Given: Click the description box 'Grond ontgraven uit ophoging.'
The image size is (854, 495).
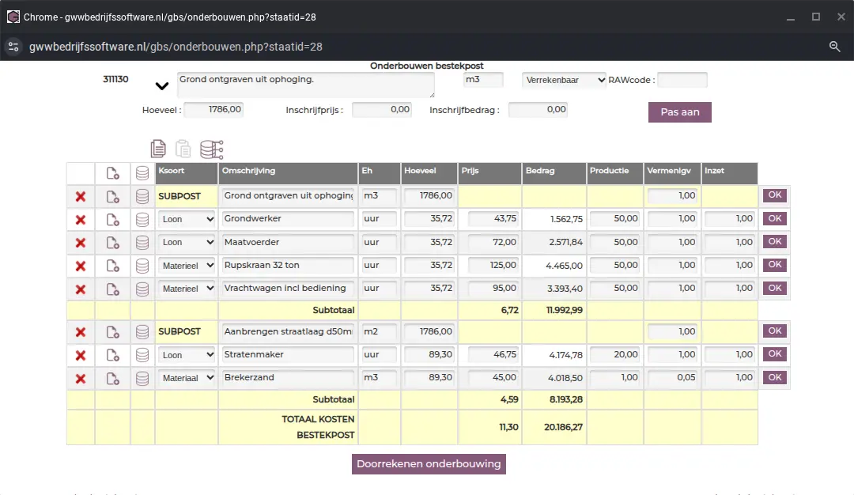Looking at the screenshot, I should click(x=305, y=85).
